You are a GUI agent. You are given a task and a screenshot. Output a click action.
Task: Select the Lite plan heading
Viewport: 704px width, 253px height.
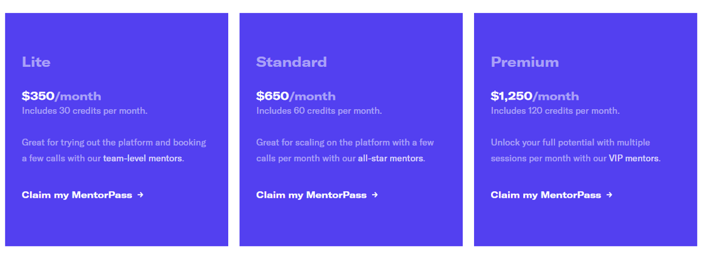click(x=36, y=62)
